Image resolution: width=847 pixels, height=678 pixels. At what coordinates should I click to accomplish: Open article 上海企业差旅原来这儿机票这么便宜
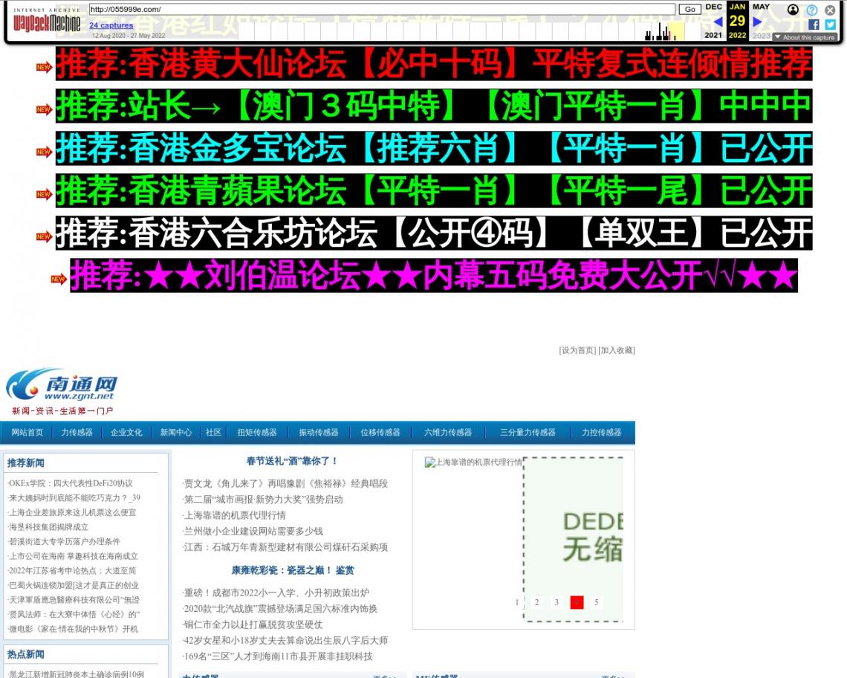point(72,512)
